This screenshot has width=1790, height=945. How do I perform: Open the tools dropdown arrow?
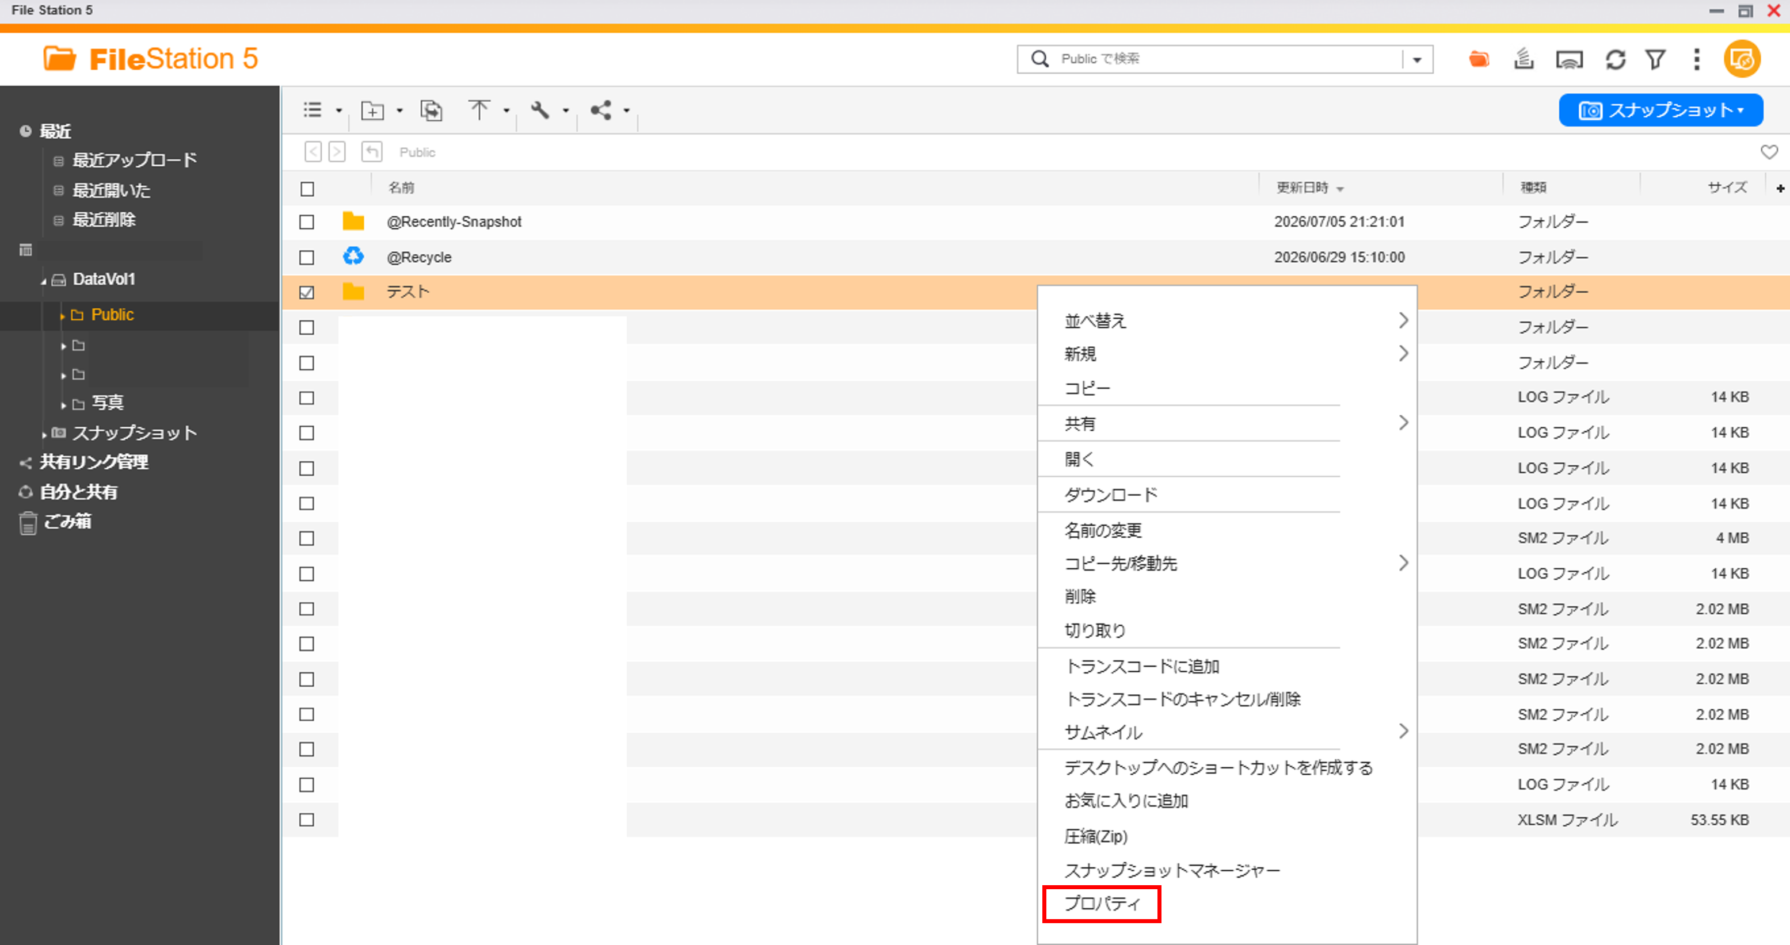pyautogui.click(x=566, y=110)
